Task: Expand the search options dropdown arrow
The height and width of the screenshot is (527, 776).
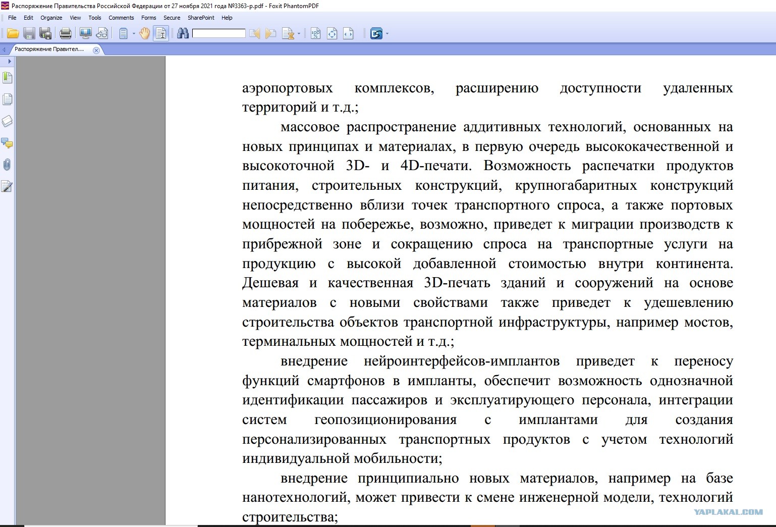Action: 299,34
